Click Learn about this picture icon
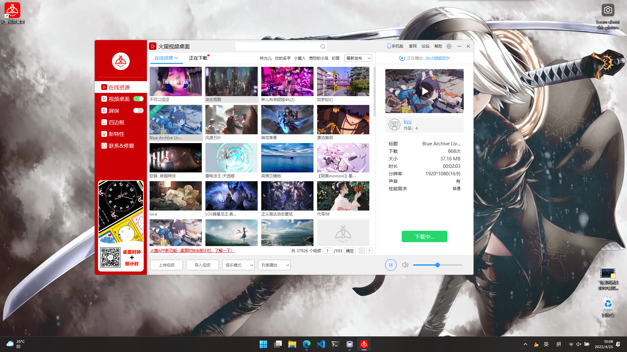This screenshot has height=352, width=627. 608,16
